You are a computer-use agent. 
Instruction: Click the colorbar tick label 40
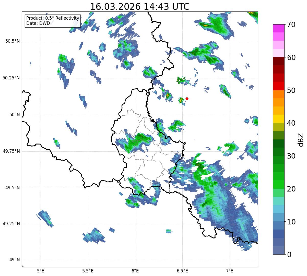[291, 123]
